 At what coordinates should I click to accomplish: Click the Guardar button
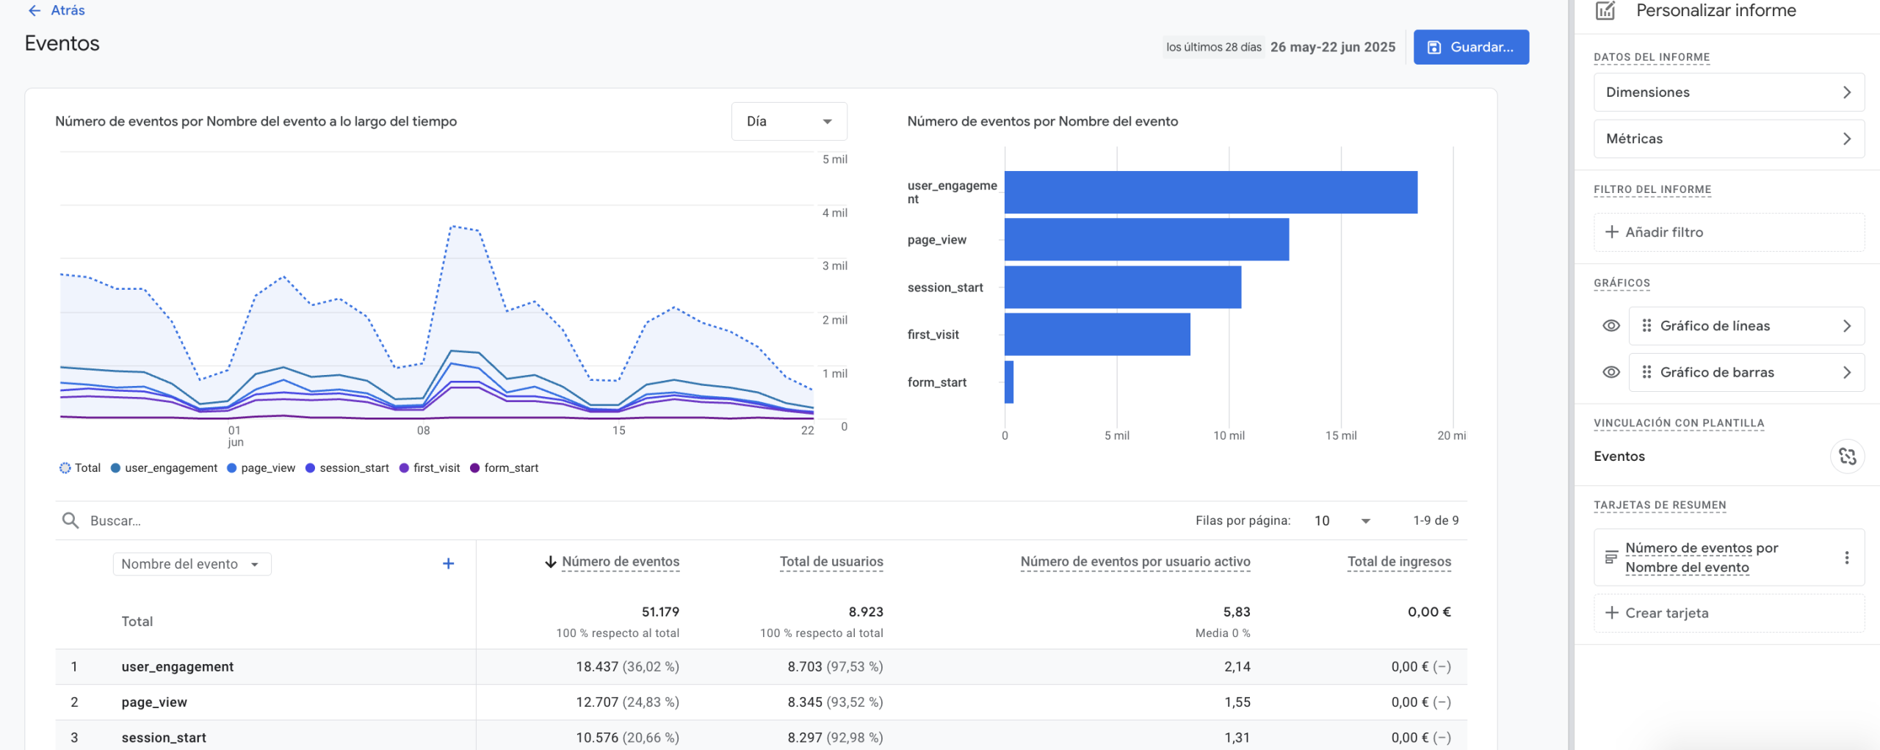tap(1470, 47)
